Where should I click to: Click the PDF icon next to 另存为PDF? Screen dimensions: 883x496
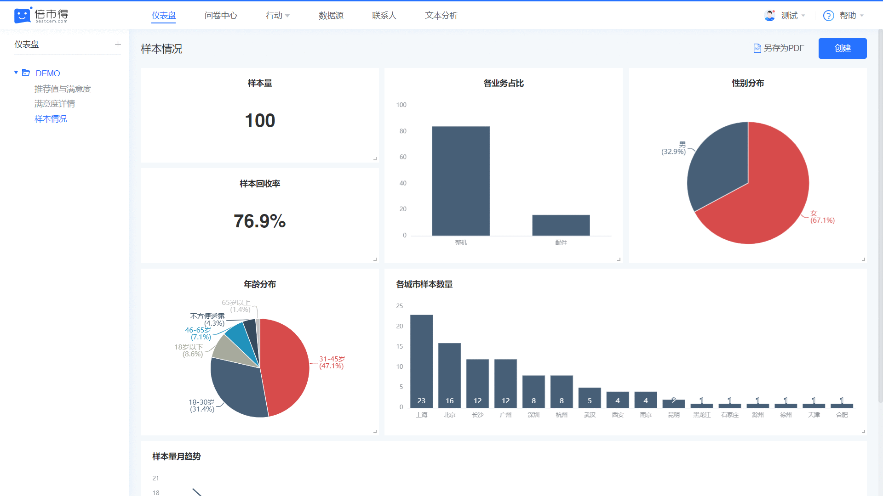(x=757, y=48)
